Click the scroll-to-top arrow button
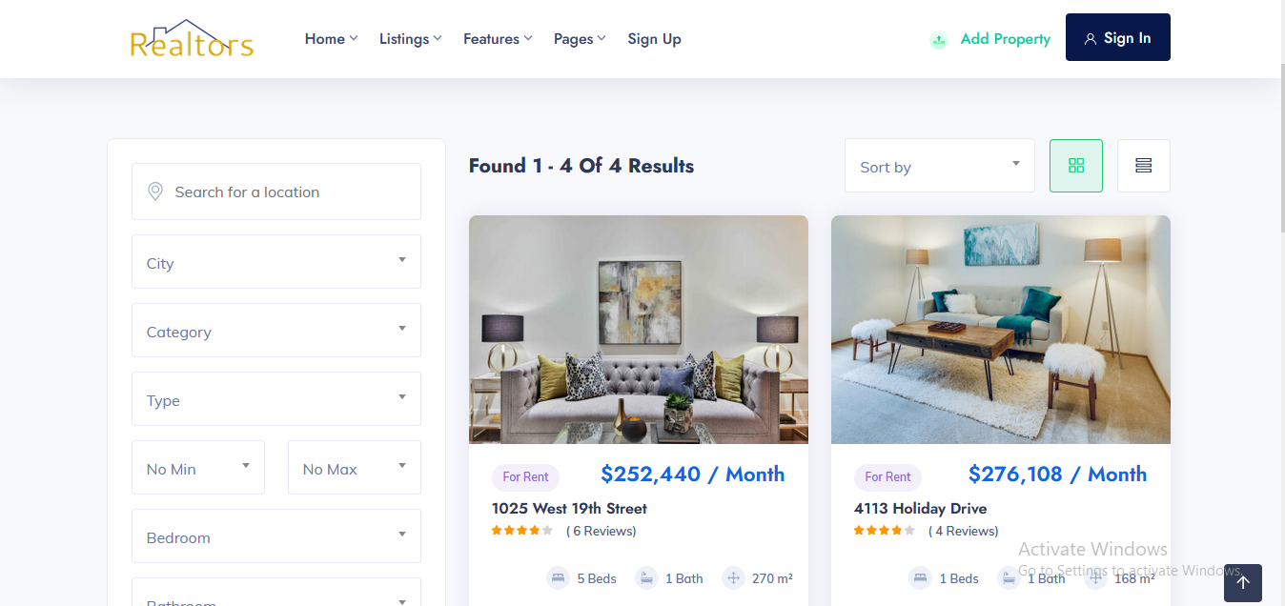 1243,583
